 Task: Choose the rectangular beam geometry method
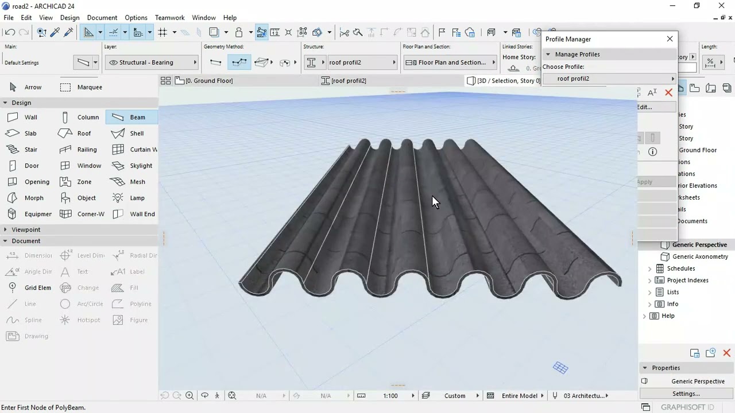[262, 62]
